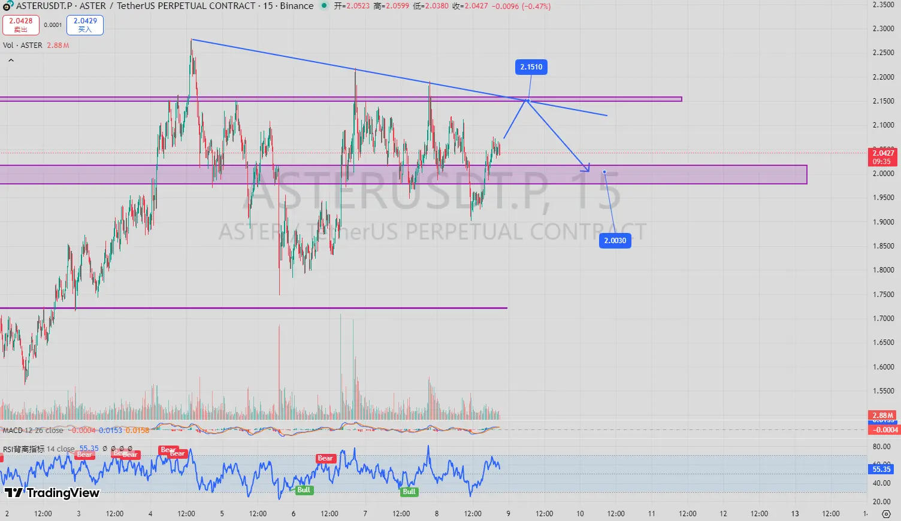Click the TradingView logo
Viewport: 901px width, 521px height.
click(52, 493)
